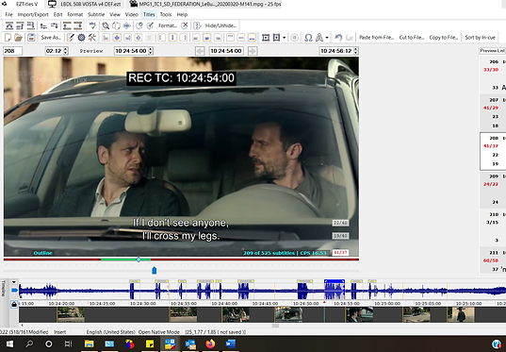Click the red X clear format icon
The width and height of the screenshot is (506, 352).
(185, 25)
